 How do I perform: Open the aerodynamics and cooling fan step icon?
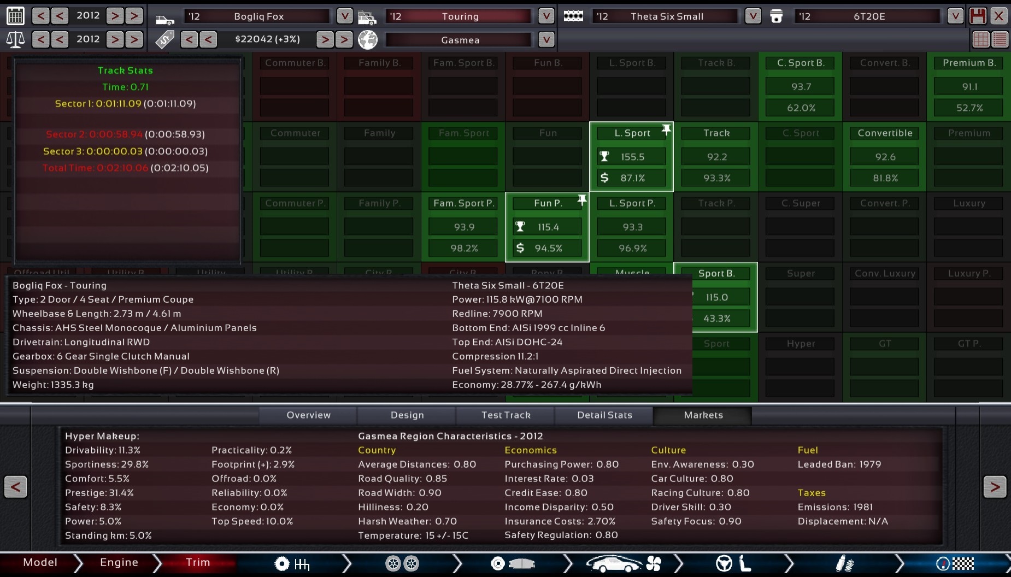[x=624, y=564]
